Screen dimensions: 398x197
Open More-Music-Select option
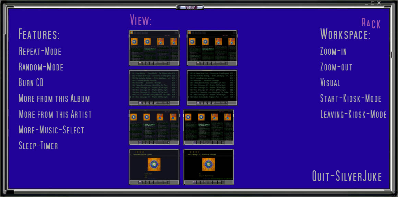click(51, 130)
